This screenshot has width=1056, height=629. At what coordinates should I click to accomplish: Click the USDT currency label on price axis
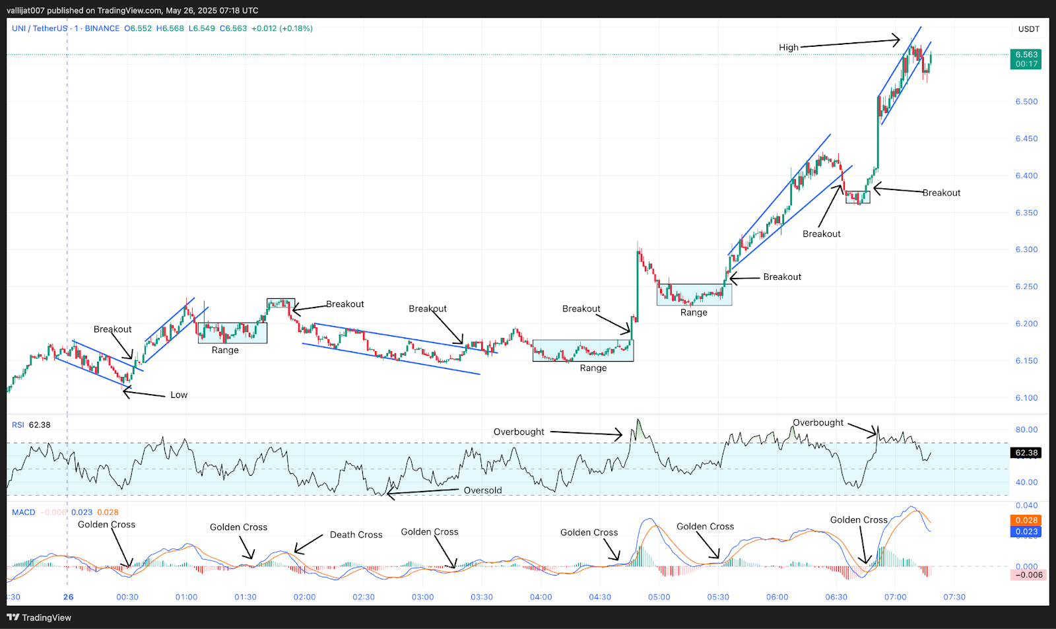point(1028,29)
